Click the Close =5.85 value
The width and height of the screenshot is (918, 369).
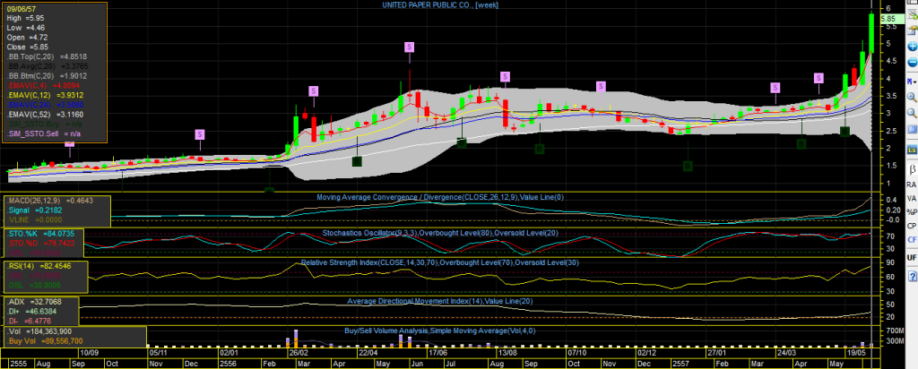click(27, 47)
